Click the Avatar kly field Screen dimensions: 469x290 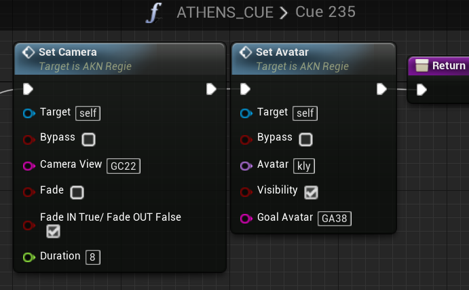click(304, 166)
